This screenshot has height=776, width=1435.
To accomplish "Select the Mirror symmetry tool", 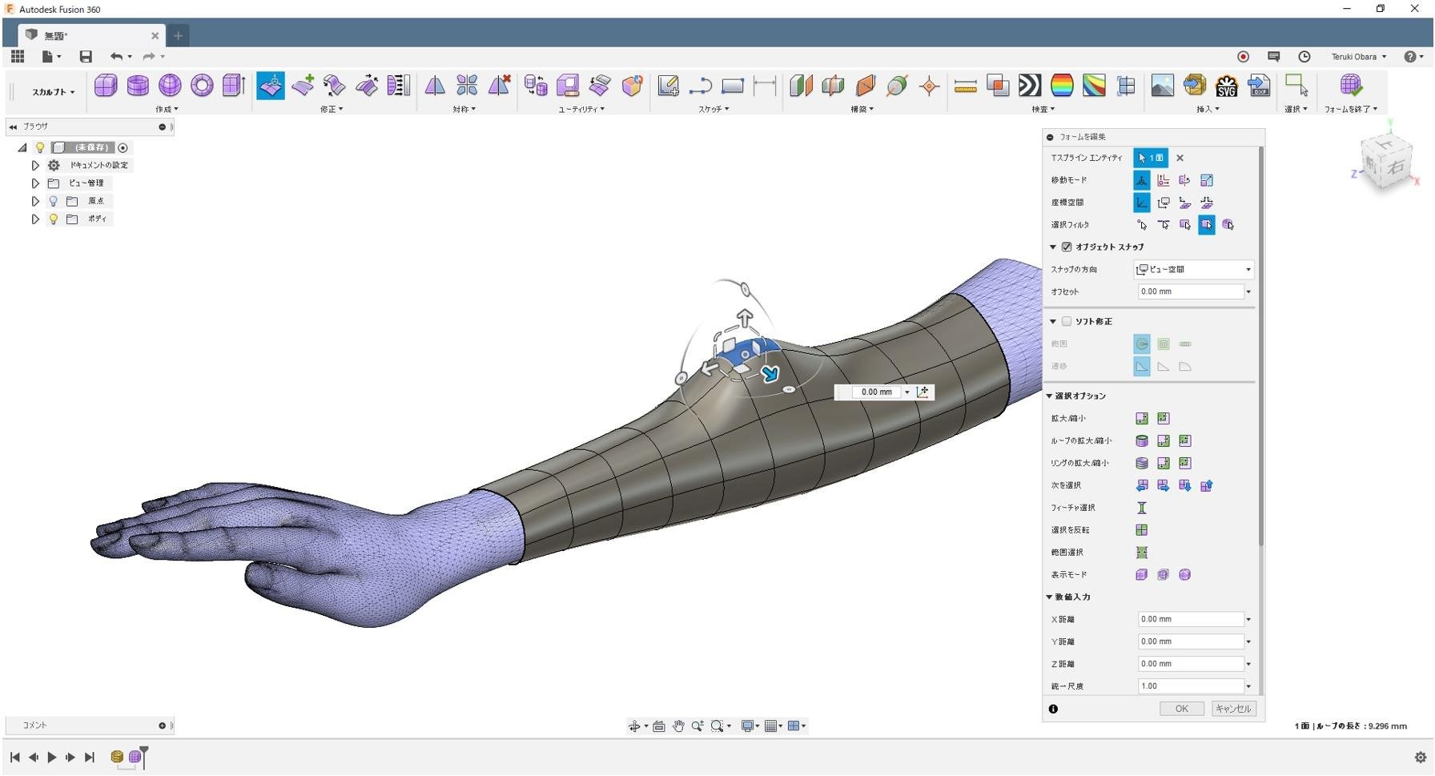I will (x=435, y=85).
